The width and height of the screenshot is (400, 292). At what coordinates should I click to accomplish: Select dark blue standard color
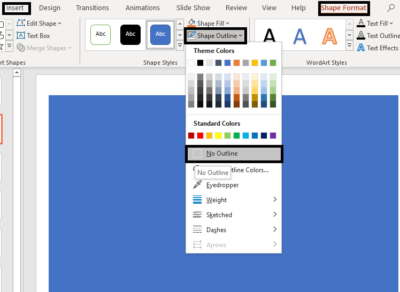point(264,135)
